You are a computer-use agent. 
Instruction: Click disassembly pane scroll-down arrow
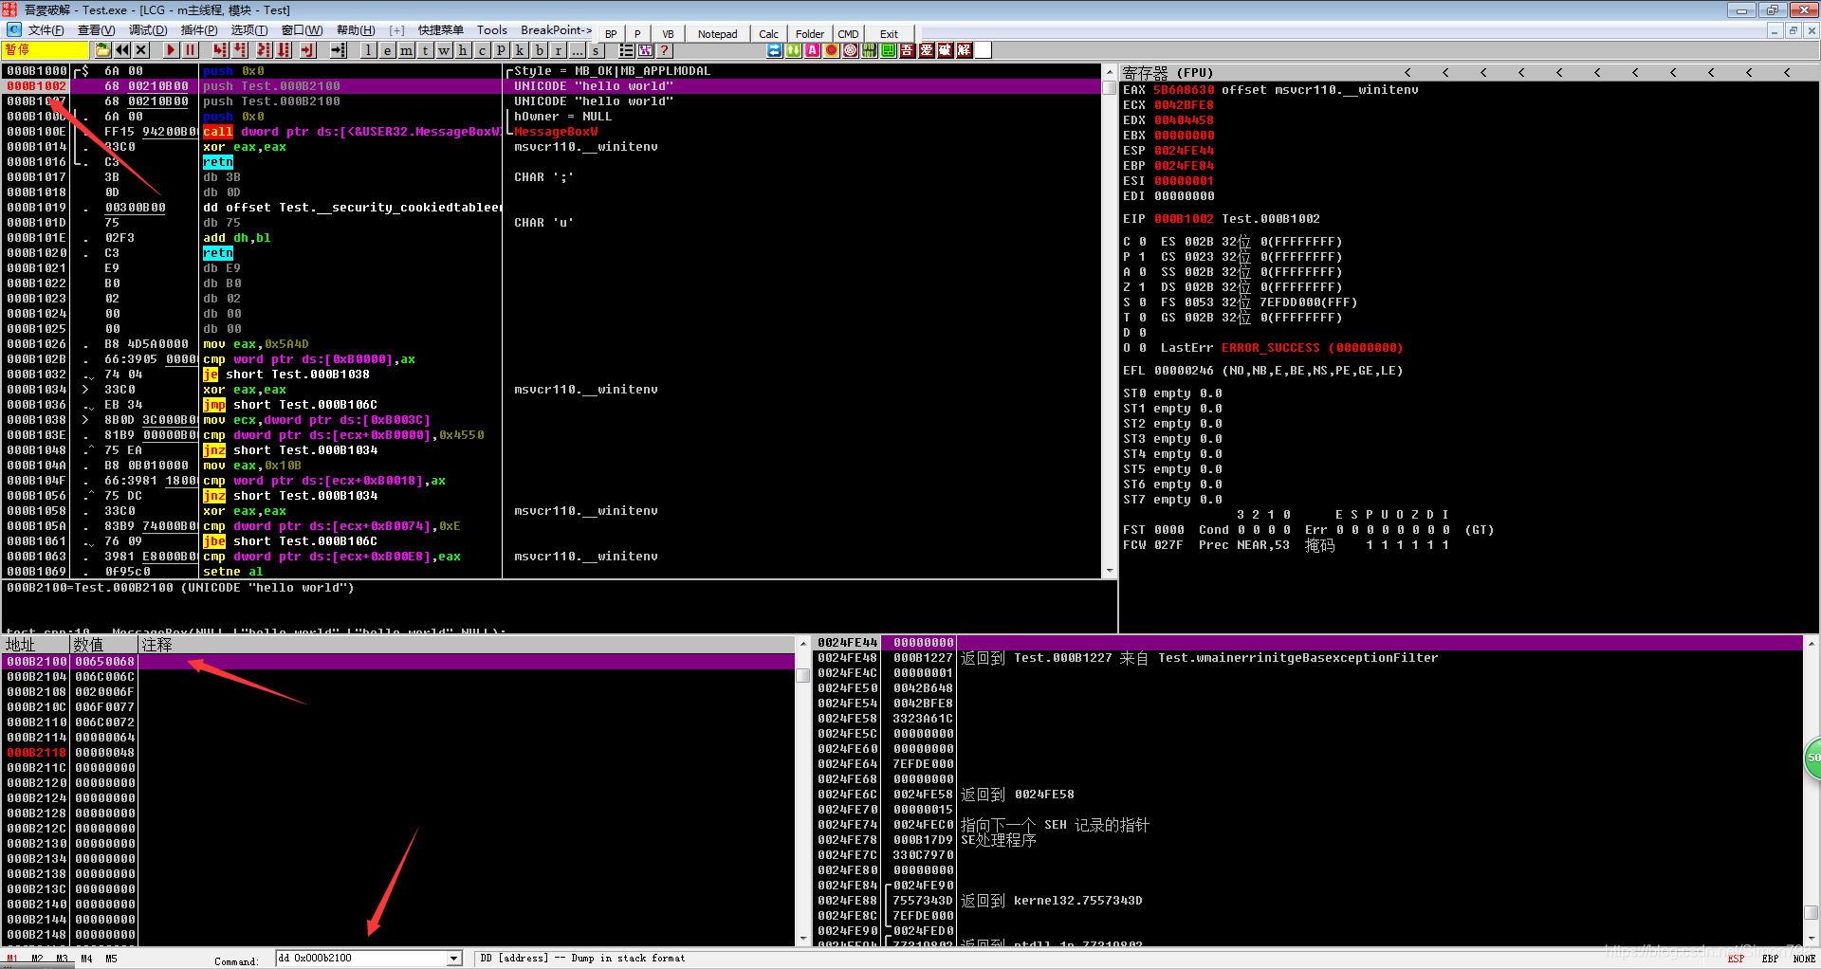point(1110,571)
